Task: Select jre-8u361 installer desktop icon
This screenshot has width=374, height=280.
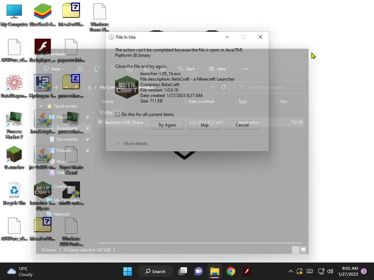Action: coord(42,157)
